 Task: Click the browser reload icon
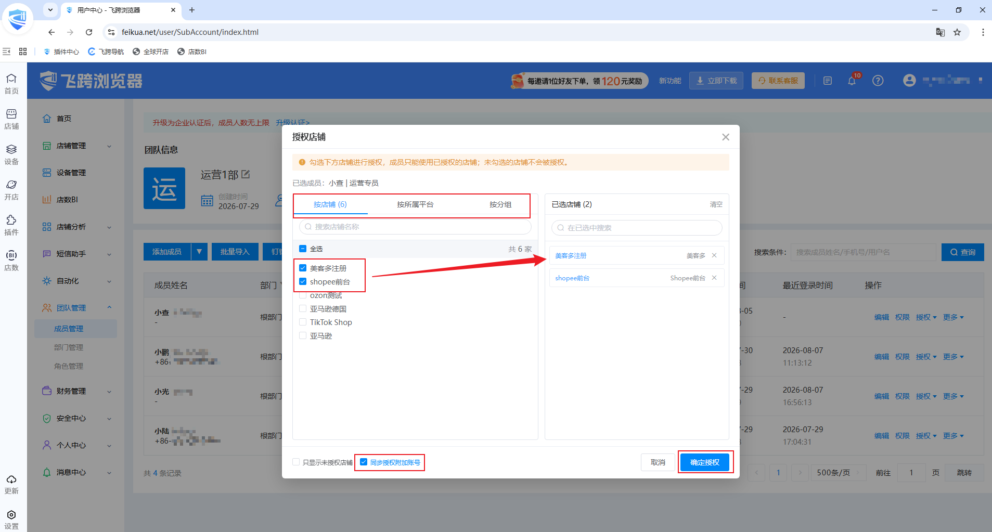tap(89, 32)
